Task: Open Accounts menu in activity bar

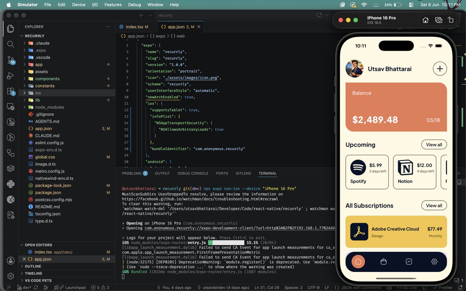Action: pyautogui.click(x=10, y=260)
